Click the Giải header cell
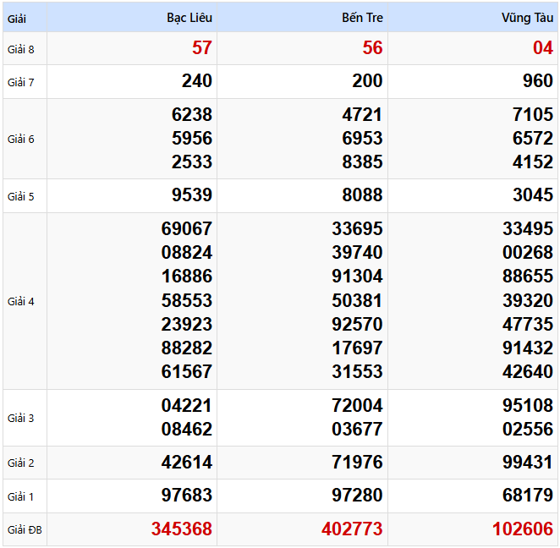Image resolution: width=560 pixels, height=548 pixels. pos(17,18)
